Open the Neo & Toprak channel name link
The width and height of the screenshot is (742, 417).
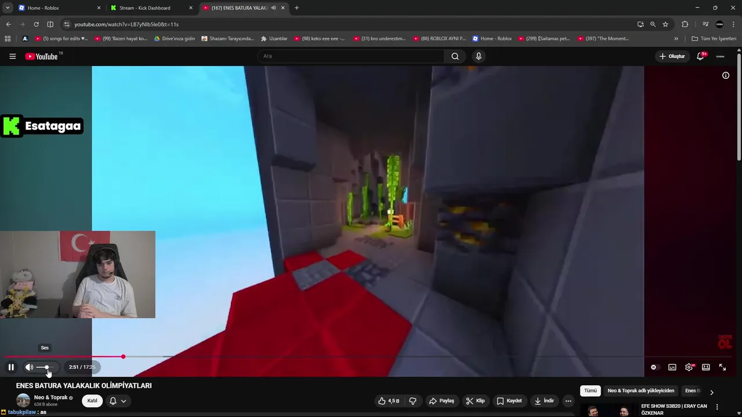(51, 397)
